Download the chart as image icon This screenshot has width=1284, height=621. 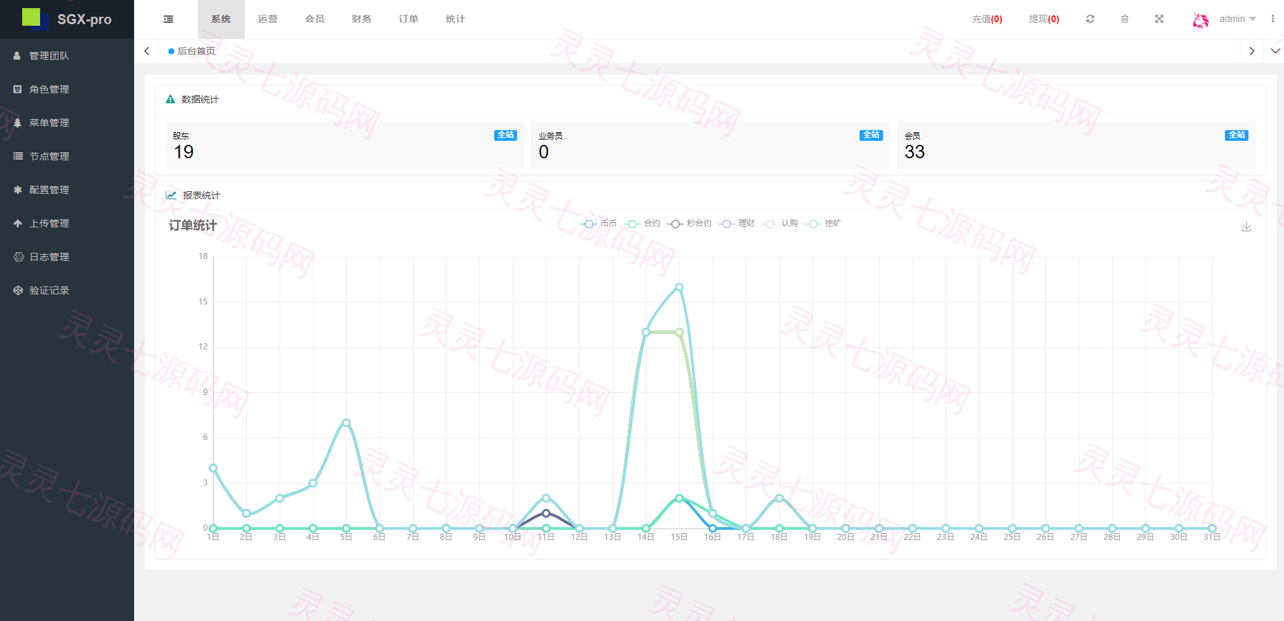coord(1246,227)
